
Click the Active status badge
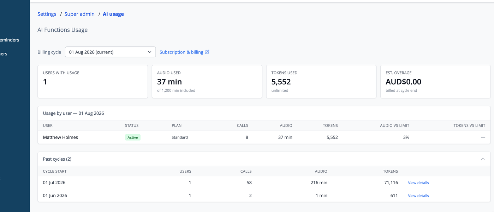point(133,137)
